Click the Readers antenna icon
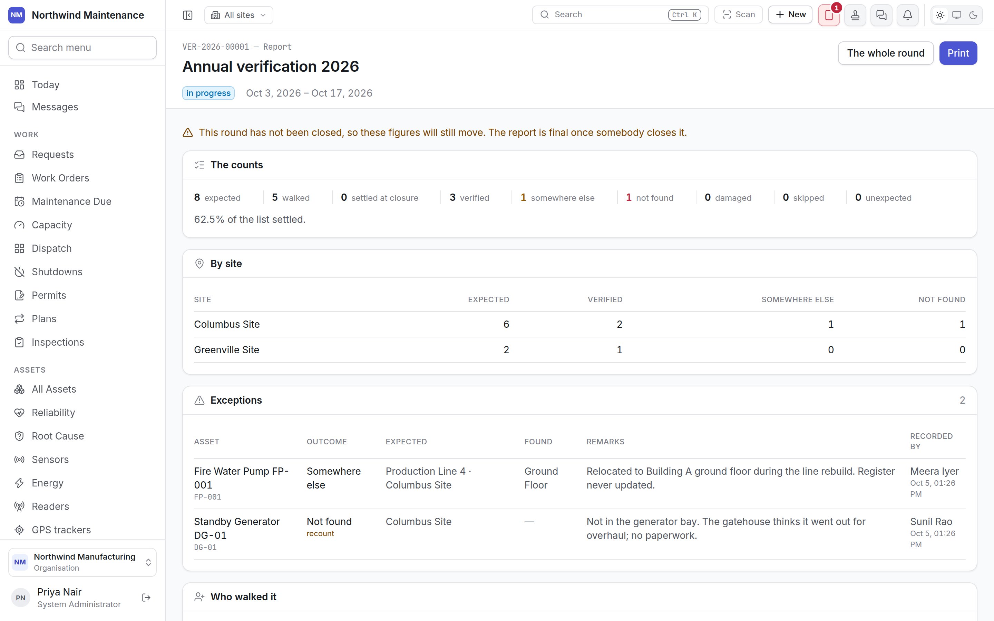 [x=19, y=506]
